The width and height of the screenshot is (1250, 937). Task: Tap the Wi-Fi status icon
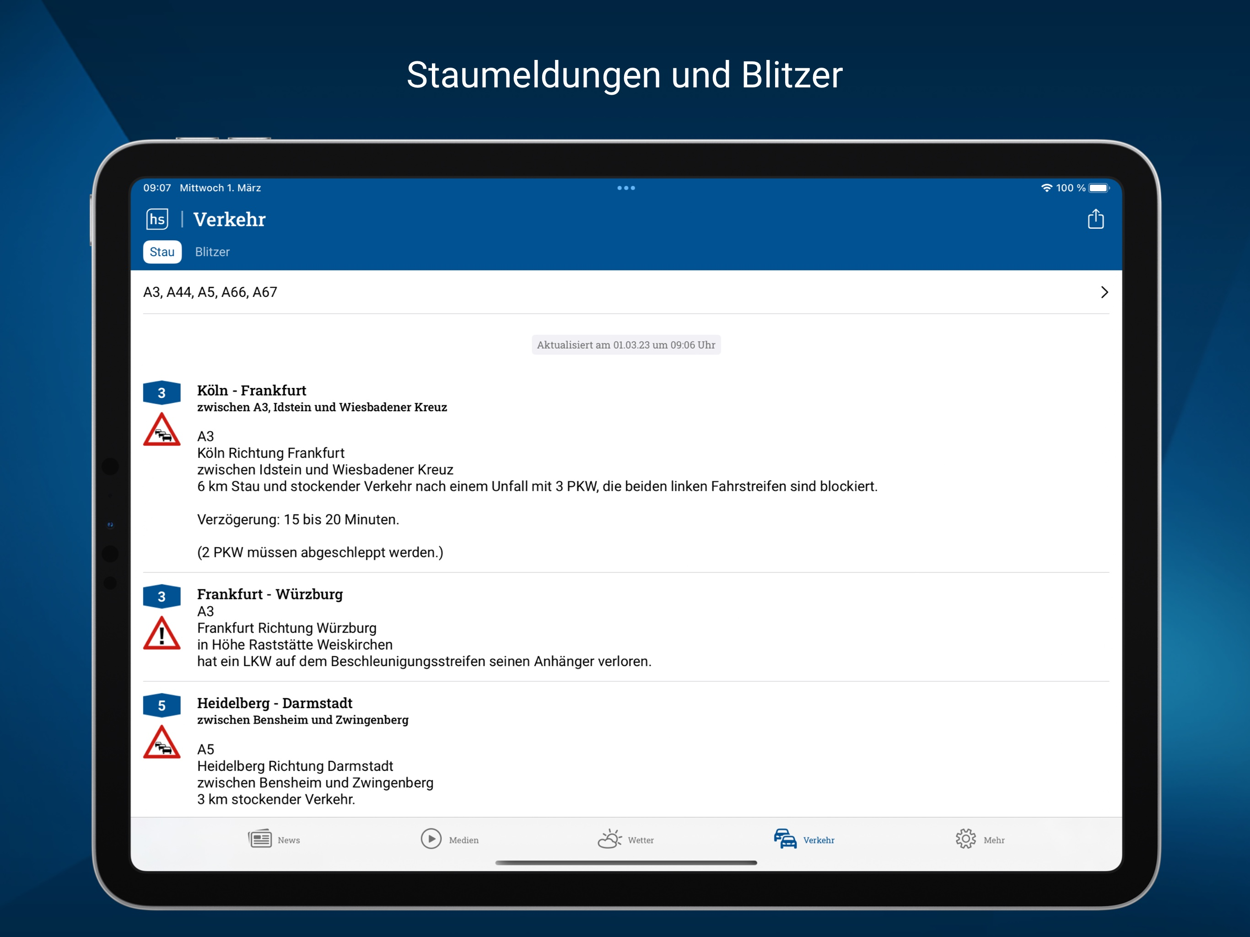point(1046,188)
